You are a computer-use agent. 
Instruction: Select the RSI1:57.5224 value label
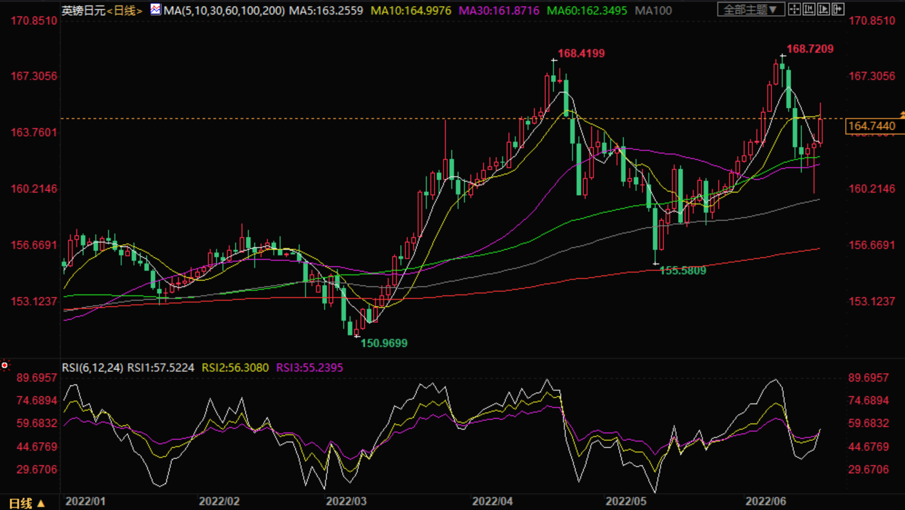click(x=161, y=368)
